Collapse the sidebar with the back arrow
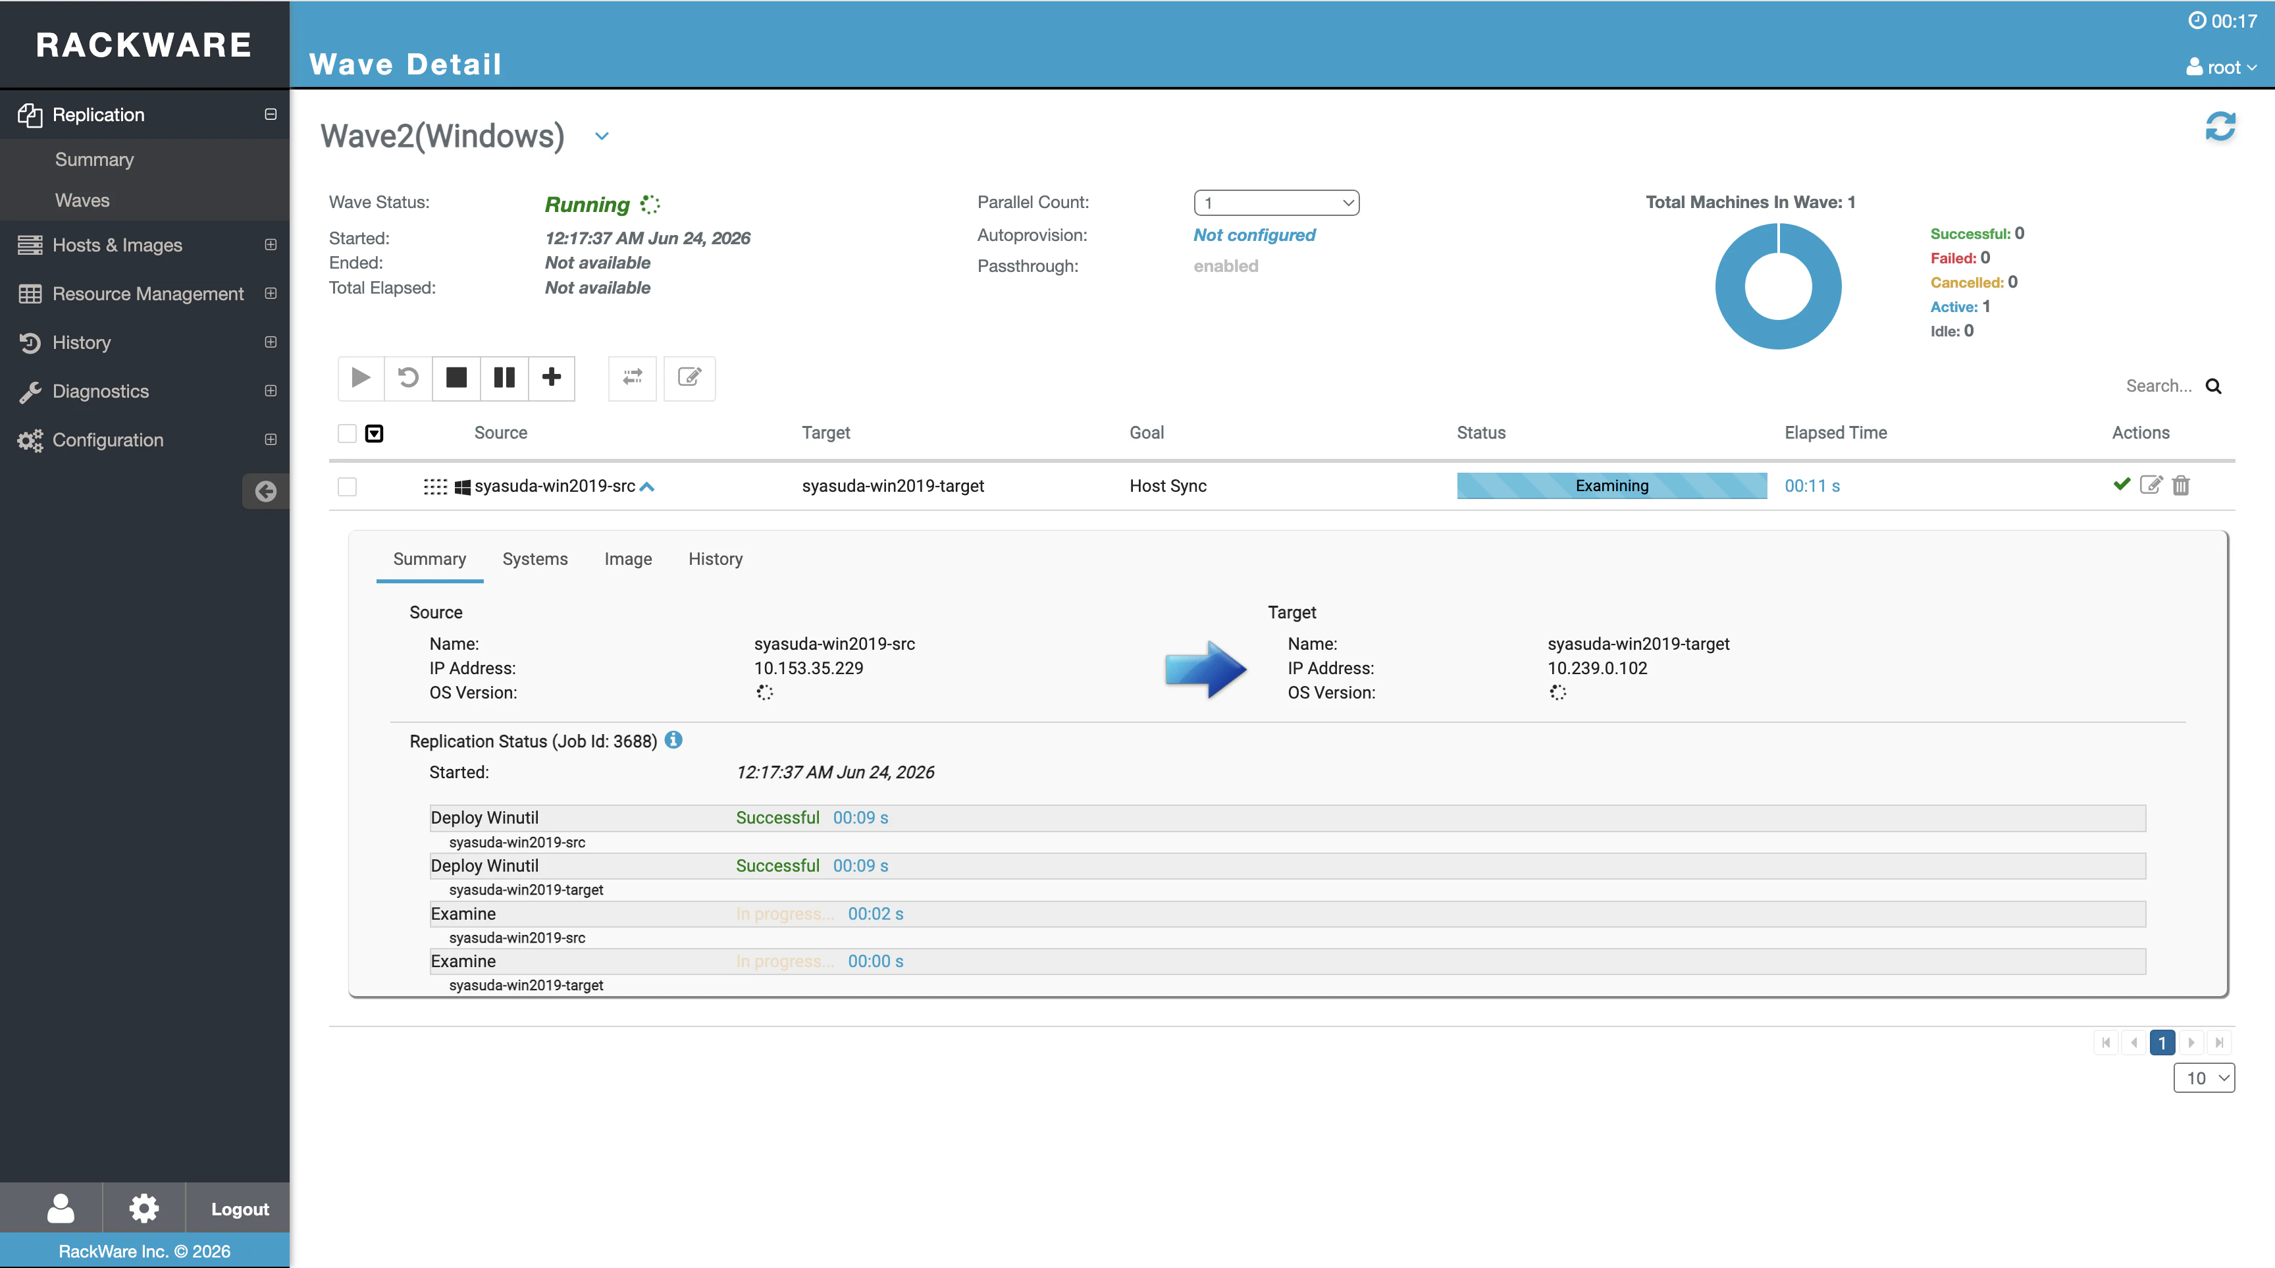 coord(265,491)
